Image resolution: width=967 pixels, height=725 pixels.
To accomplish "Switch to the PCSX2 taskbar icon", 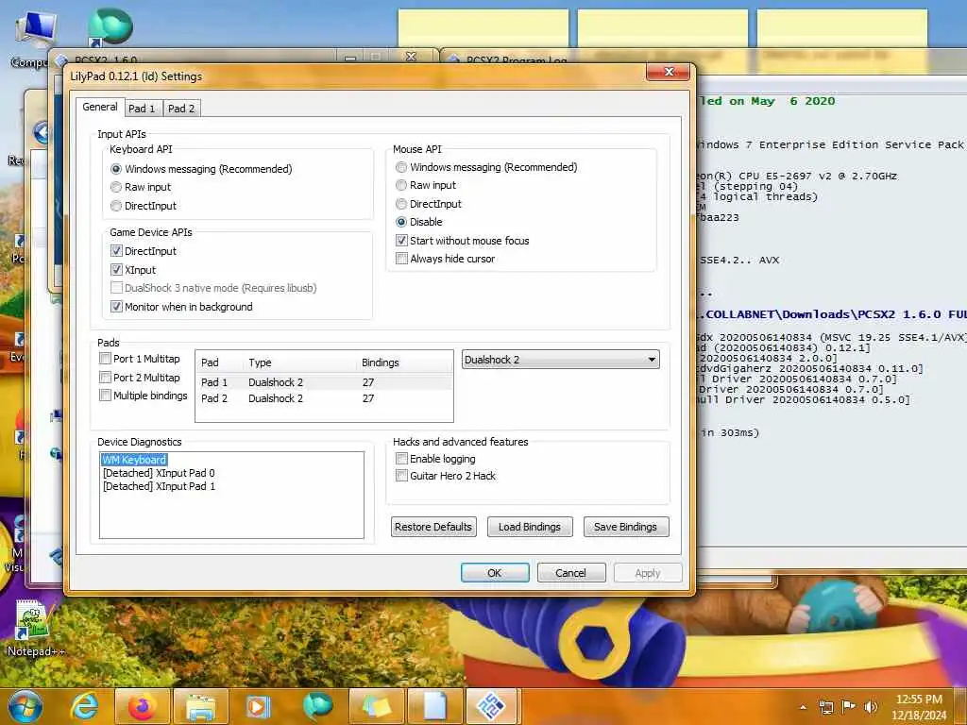I will (492, 706).
